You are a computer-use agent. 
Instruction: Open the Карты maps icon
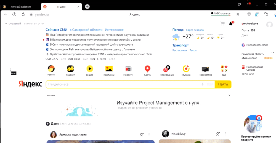pyautogui.click(x=147, y=69)
